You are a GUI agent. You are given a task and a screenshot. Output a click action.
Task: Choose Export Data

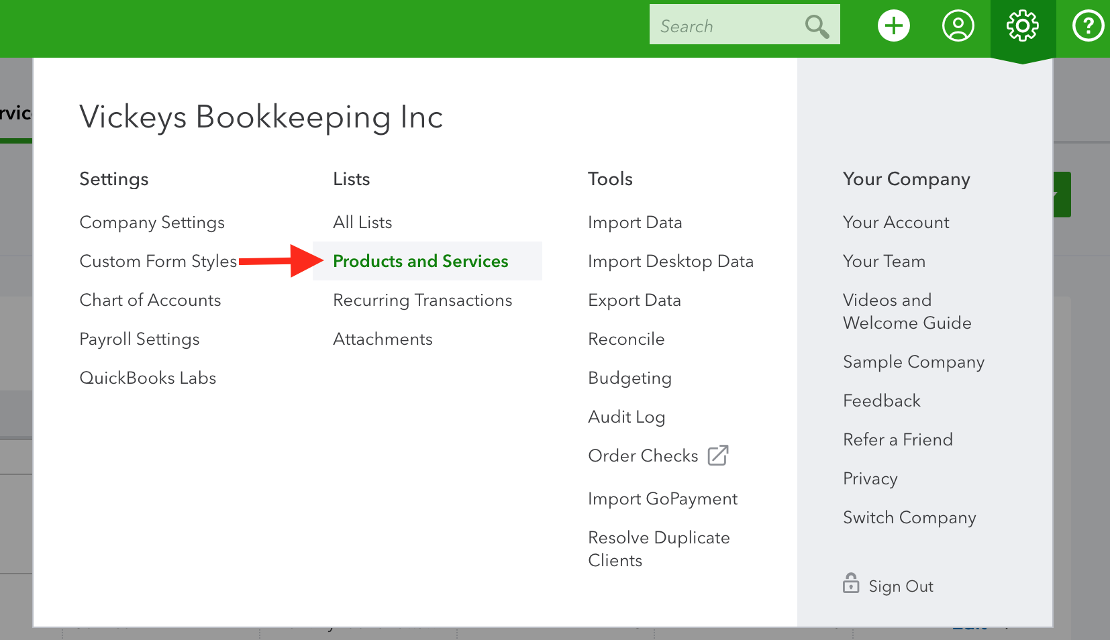[x=634, y=301]
